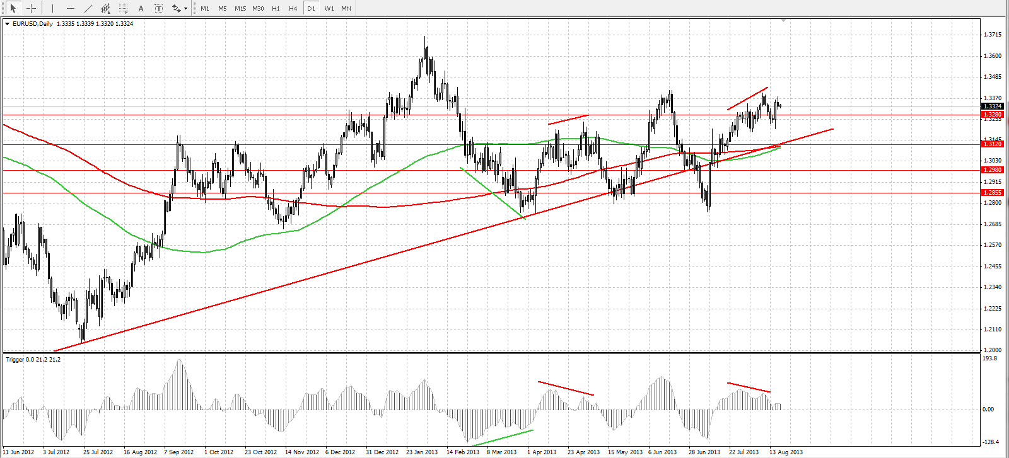Click the 6 Jun 2013 date label
Screen dimensions: 1009x458
tap(663, 452)
